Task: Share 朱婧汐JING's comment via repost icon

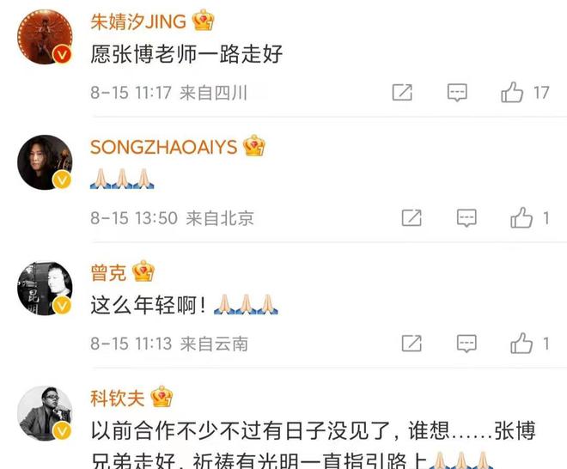Action: 402,92
